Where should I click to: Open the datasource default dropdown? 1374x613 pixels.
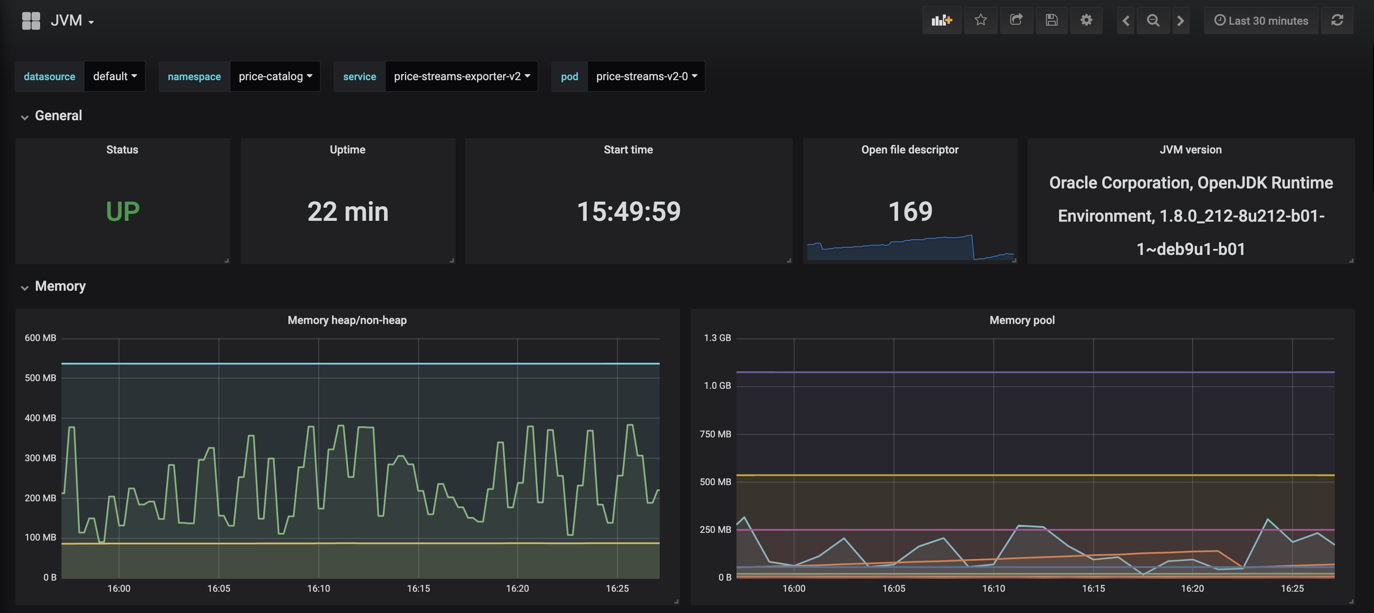(x=115, y=76)
